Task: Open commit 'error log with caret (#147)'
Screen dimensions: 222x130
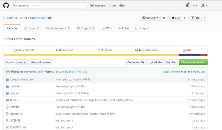Action: click(72, 93)
